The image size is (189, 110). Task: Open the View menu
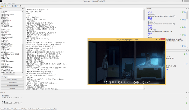pos(9,3)
